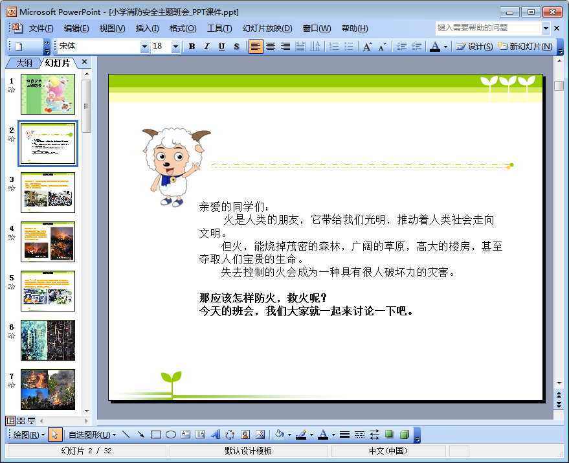Switch to Normal view icon
569x463 pixels.
point(10,421)
